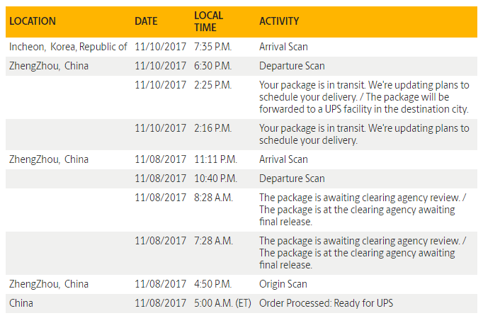The height and width of the screenshot is (323, 483).
Task: Click the 7:28 A.M. clearing agency message
Action: [363, 253]
